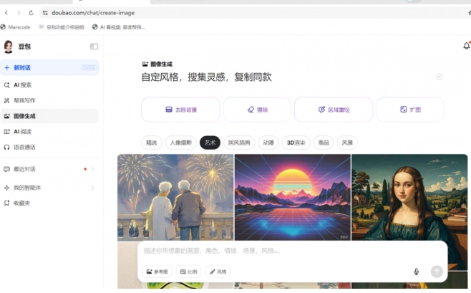471x293 pixels.
Task: Open 帮我写作 in the sidebar
Action: coord(49,100)
